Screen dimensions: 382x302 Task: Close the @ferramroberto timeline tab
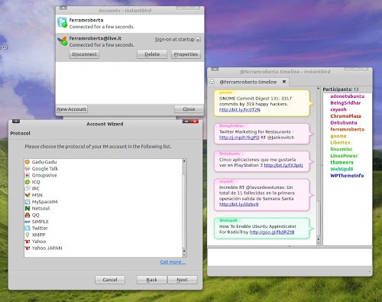coord(284,82)
